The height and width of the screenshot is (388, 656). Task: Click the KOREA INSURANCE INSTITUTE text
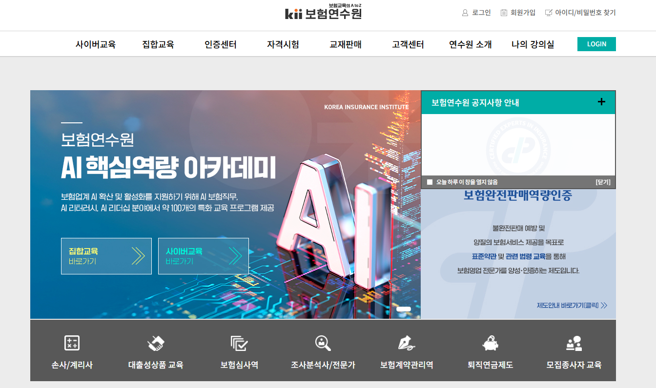(x=367, y=107)
